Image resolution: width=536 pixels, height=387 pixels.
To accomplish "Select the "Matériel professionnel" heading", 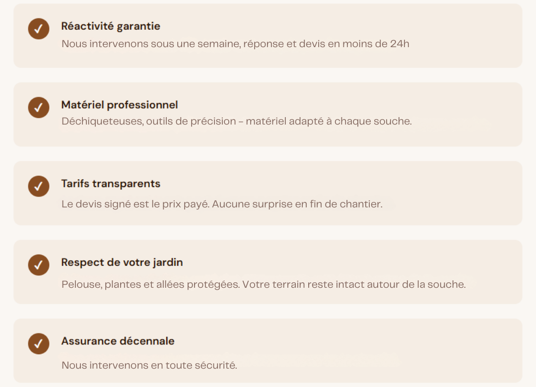I will point(120,105).
